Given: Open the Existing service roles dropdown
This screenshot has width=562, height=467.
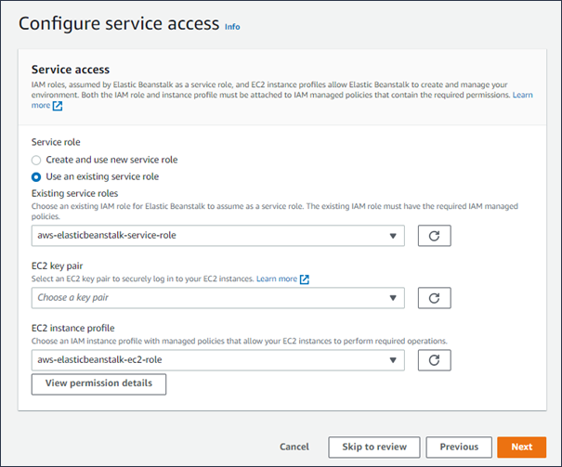Looking at the screenshot, I should click(x=217, y=236).
